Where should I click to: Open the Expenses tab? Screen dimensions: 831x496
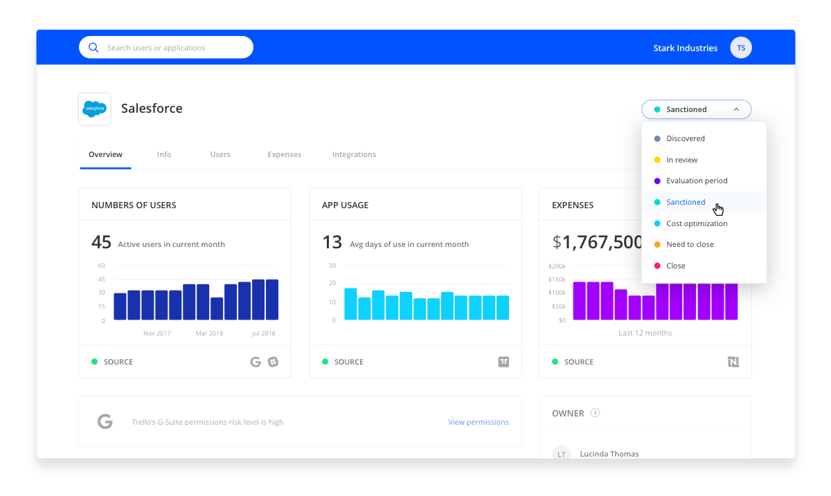[x=285, y=154]
